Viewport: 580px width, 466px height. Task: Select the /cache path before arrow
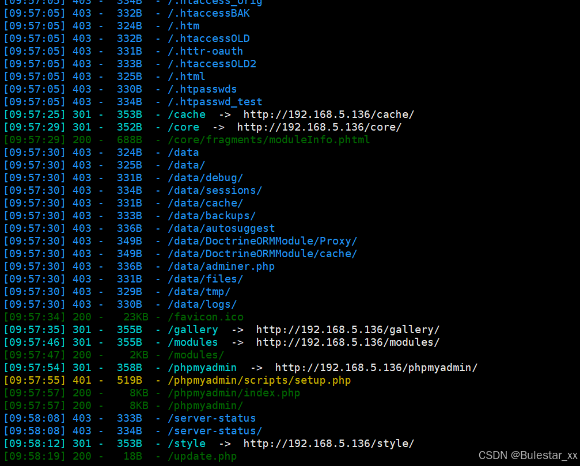click(x=187, y=114)
